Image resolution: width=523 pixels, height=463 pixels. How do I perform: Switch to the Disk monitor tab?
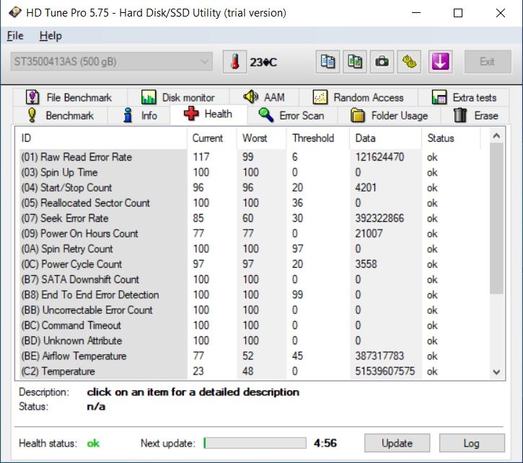click(178, 97)
